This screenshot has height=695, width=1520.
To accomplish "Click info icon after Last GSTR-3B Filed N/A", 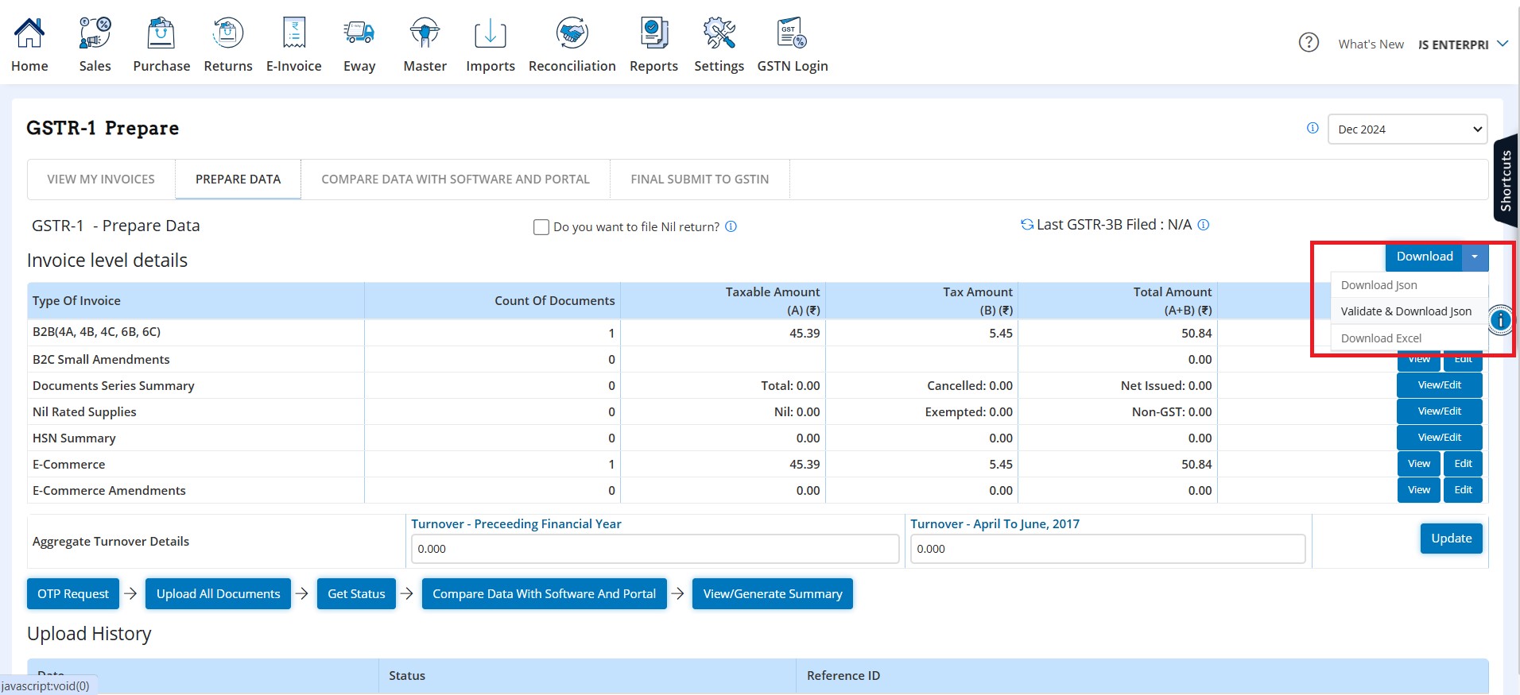I will pyautogui.click(x=1204, y=225).
